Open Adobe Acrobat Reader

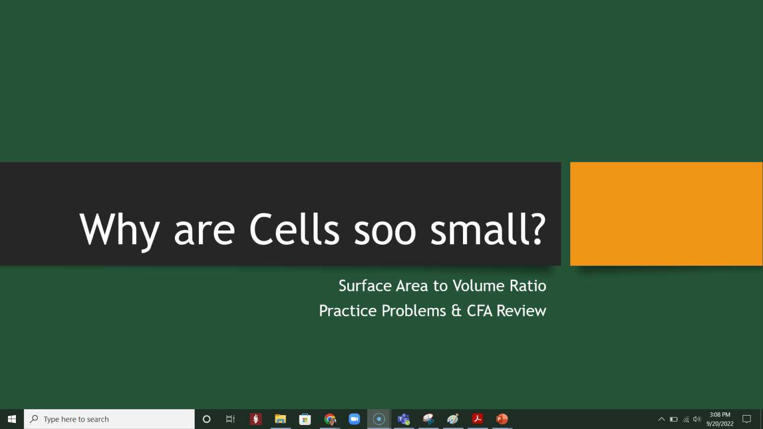[477, 419]
